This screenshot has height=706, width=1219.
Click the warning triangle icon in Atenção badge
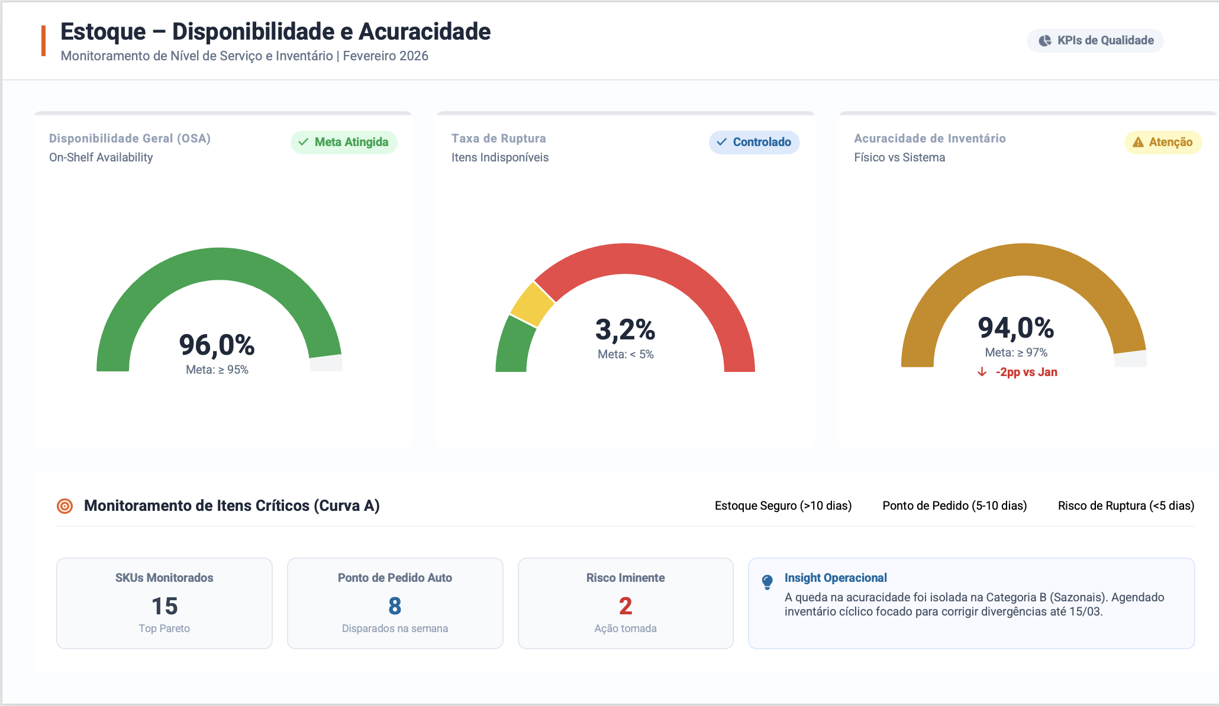pos(1138,142)
